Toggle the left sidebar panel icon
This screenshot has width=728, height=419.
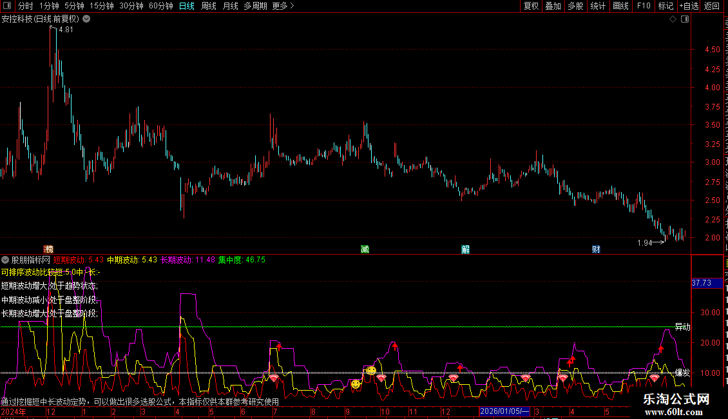tap(7, 6)
